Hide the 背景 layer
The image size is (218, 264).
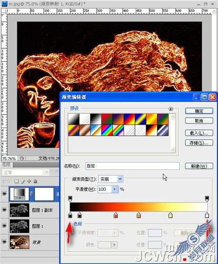click(x=4, y=242)
